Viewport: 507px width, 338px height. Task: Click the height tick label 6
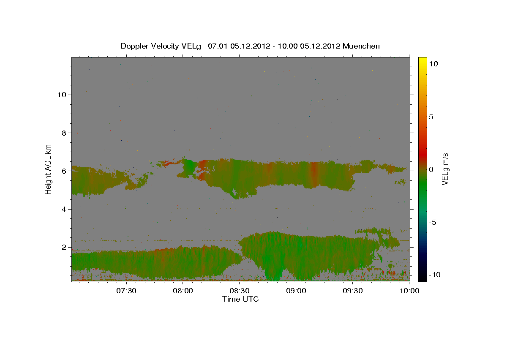tap(64, 171)
